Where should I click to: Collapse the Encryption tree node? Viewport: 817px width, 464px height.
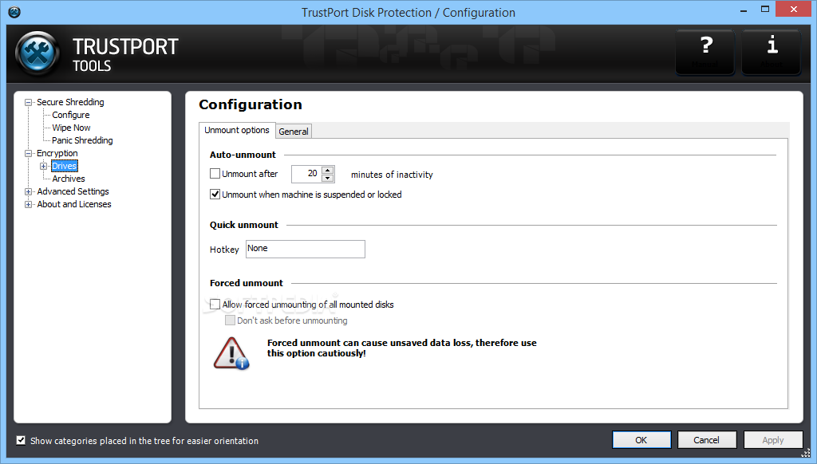click(x=28, y=154)
